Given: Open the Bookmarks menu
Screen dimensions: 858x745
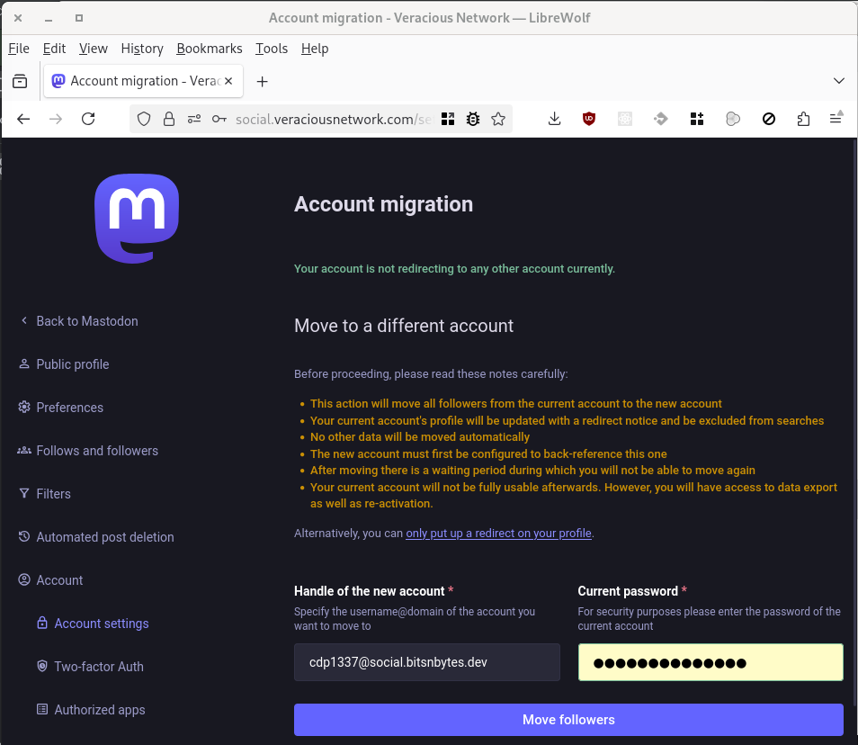Looking at the screenshot, I should point(210,49).
